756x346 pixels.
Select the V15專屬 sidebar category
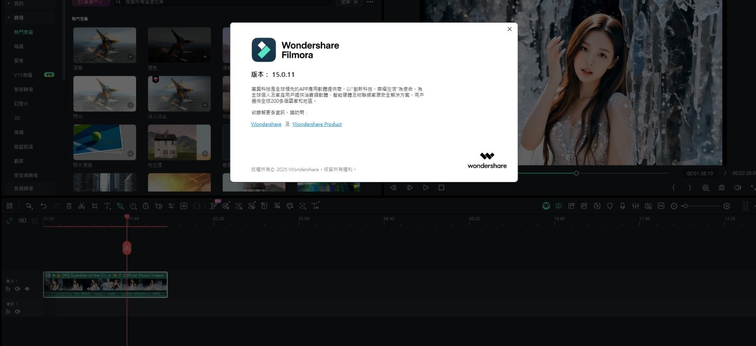tap(23, 75)
